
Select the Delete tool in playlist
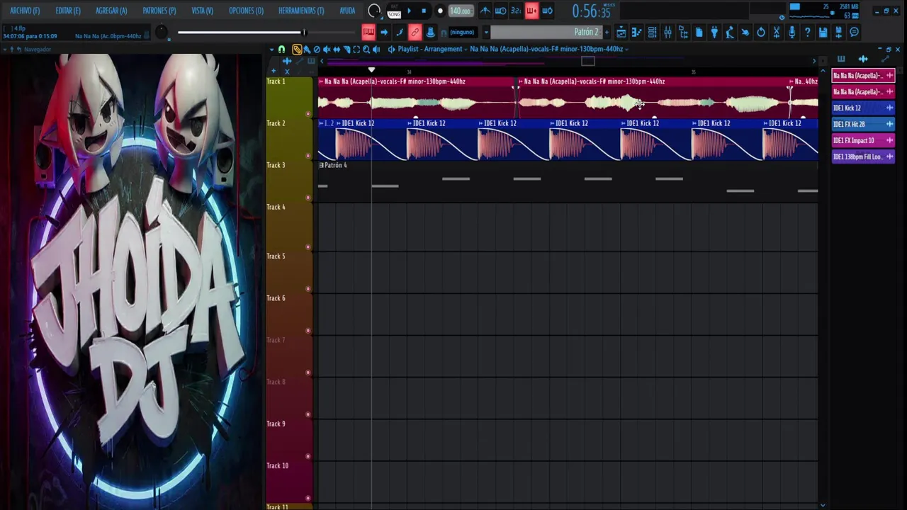click(x=317, y=49)
